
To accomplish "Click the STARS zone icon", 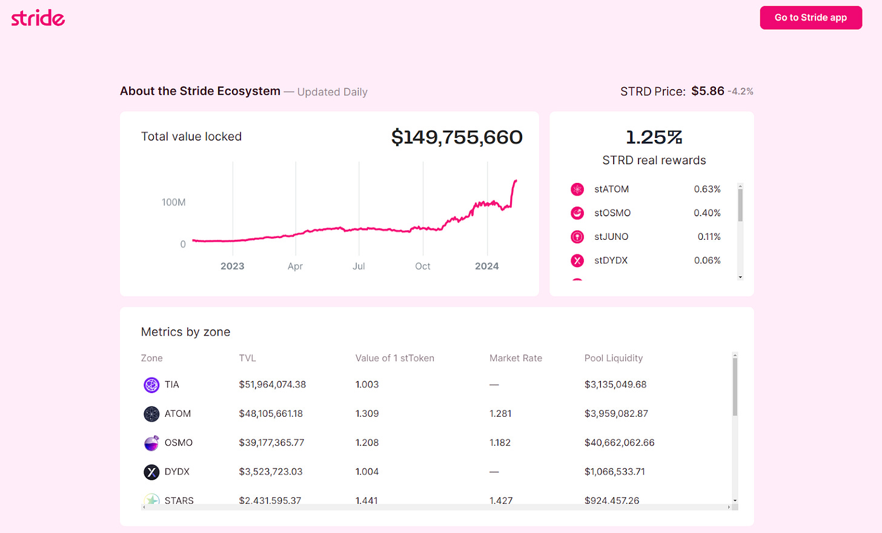I will tap(151, 499).
